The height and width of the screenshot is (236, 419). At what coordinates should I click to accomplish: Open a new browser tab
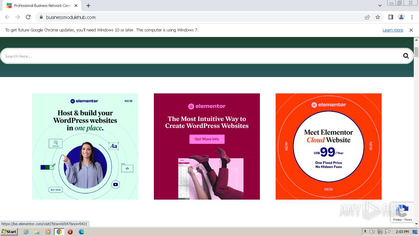(x=88, y=6)
